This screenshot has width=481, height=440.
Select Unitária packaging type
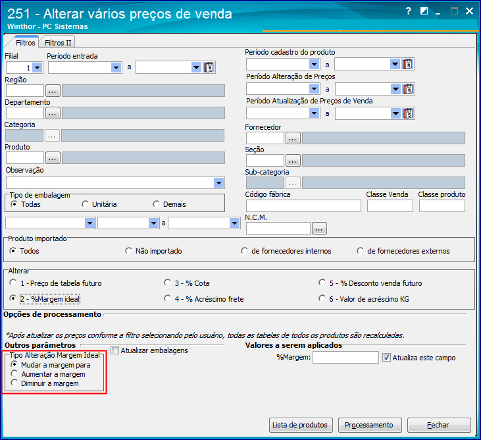pos(86,204)
